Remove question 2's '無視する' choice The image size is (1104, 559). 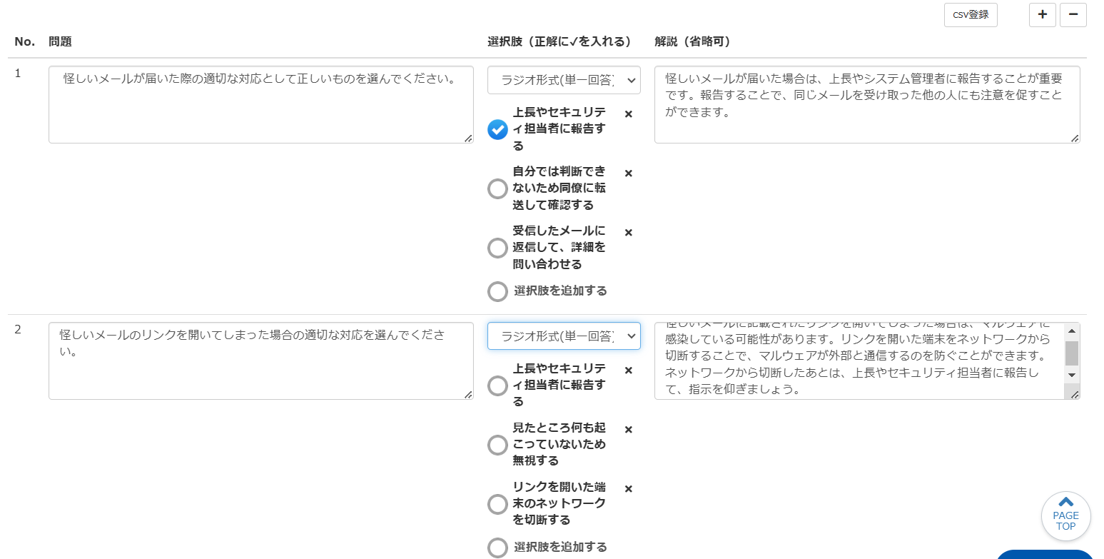tap(628, 429)
